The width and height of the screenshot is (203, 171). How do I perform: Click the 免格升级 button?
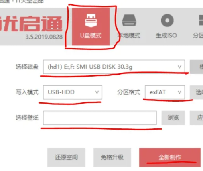(112, 157)
